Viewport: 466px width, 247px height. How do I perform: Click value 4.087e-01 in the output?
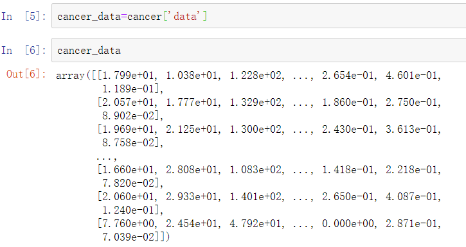(x=412, y=196)
